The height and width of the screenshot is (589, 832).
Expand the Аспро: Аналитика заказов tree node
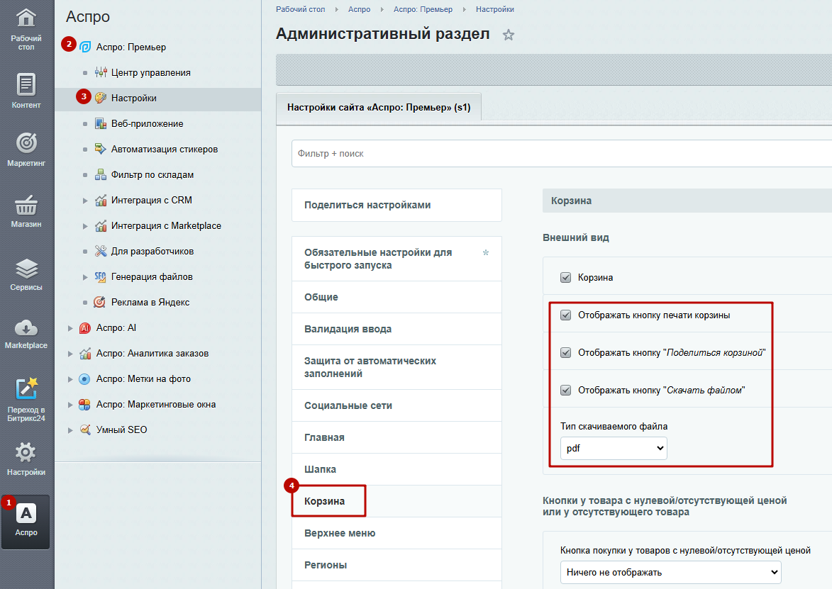[x=70, y=354]
